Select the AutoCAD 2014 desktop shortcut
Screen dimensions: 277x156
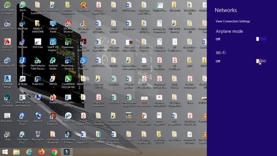tap(7, 45)
